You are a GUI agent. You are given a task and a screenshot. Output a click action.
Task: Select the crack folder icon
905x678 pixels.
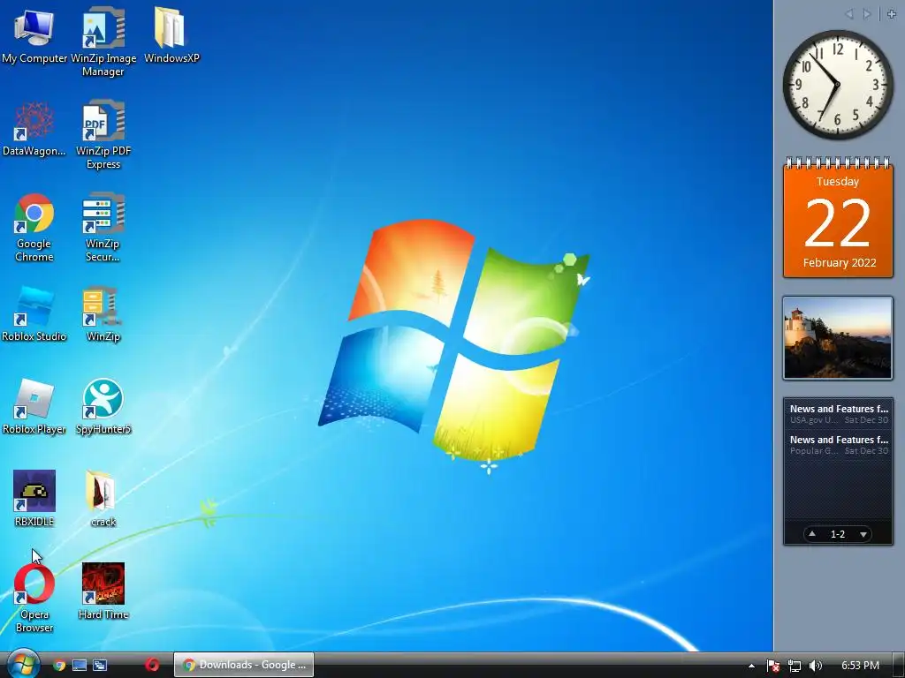point(103,500)
